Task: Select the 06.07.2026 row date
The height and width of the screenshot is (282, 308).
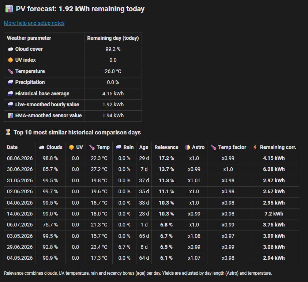Action: coord(20,225)
